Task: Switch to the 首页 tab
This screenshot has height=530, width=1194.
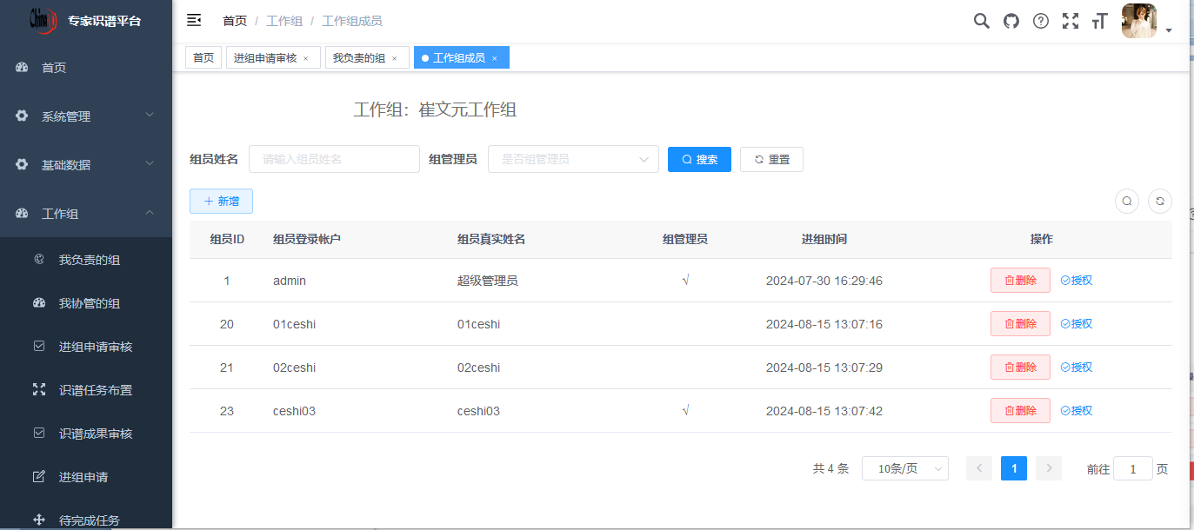Action: 203,58
